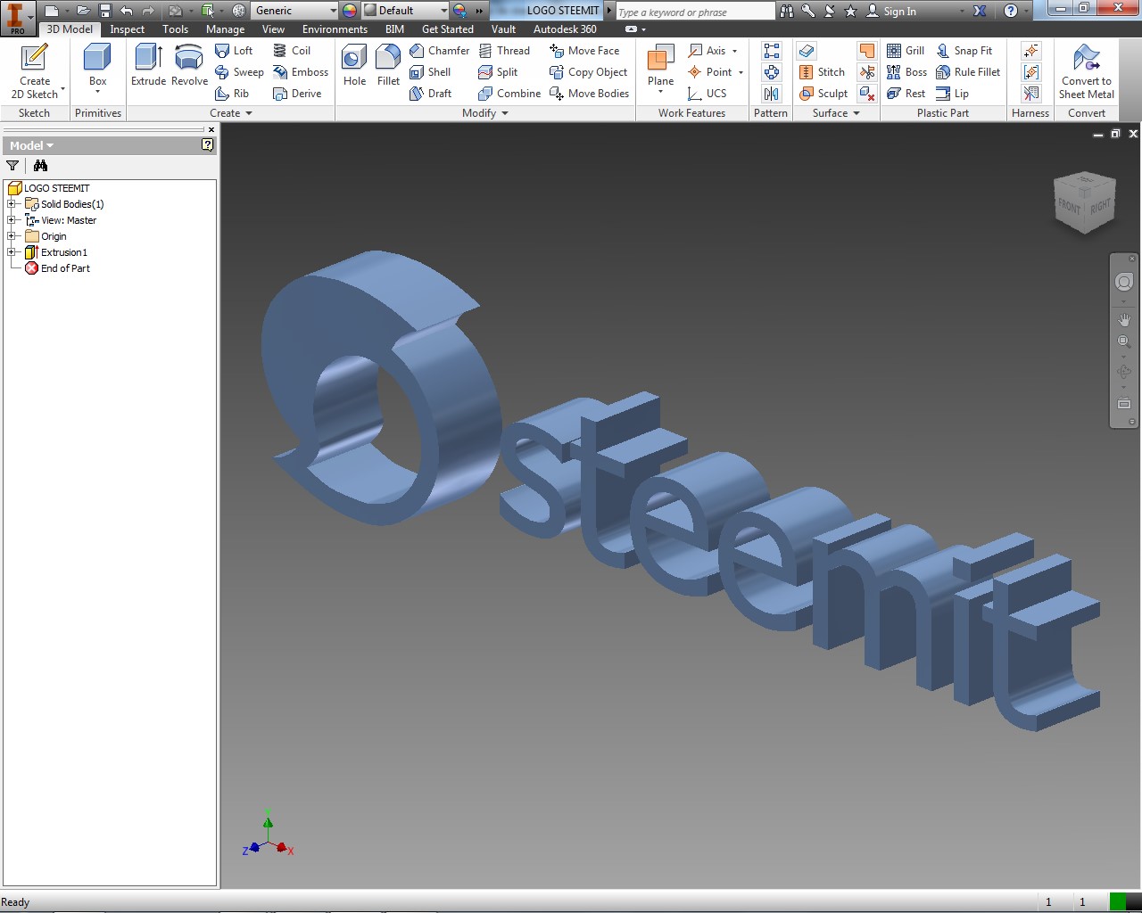
Task: Open the Autodesk 360 tab
Action: tap(565, 29)
